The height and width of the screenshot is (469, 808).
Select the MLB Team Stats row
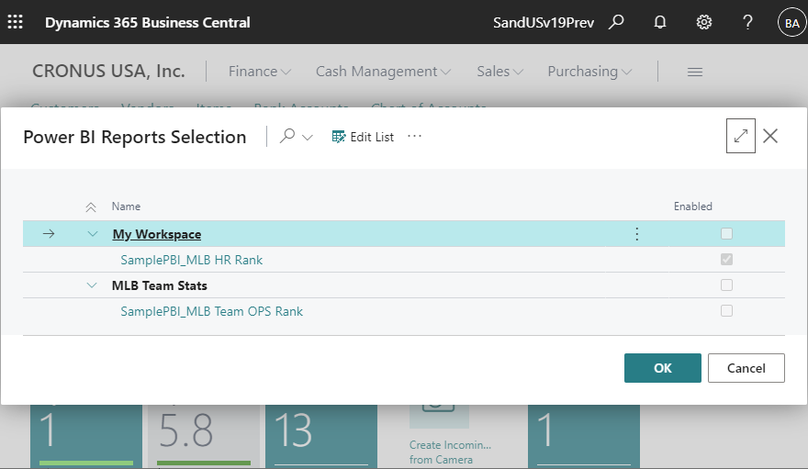click(x=403, y=285)
